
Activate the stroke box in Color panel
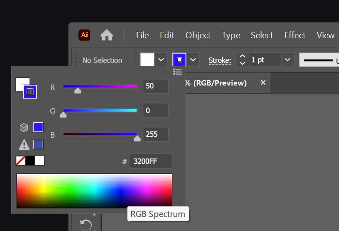(30, 92)
